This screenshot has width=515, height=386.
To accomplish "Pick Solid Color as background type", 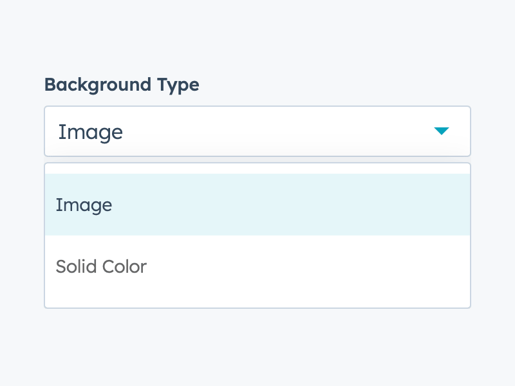I will pos(257,266).
